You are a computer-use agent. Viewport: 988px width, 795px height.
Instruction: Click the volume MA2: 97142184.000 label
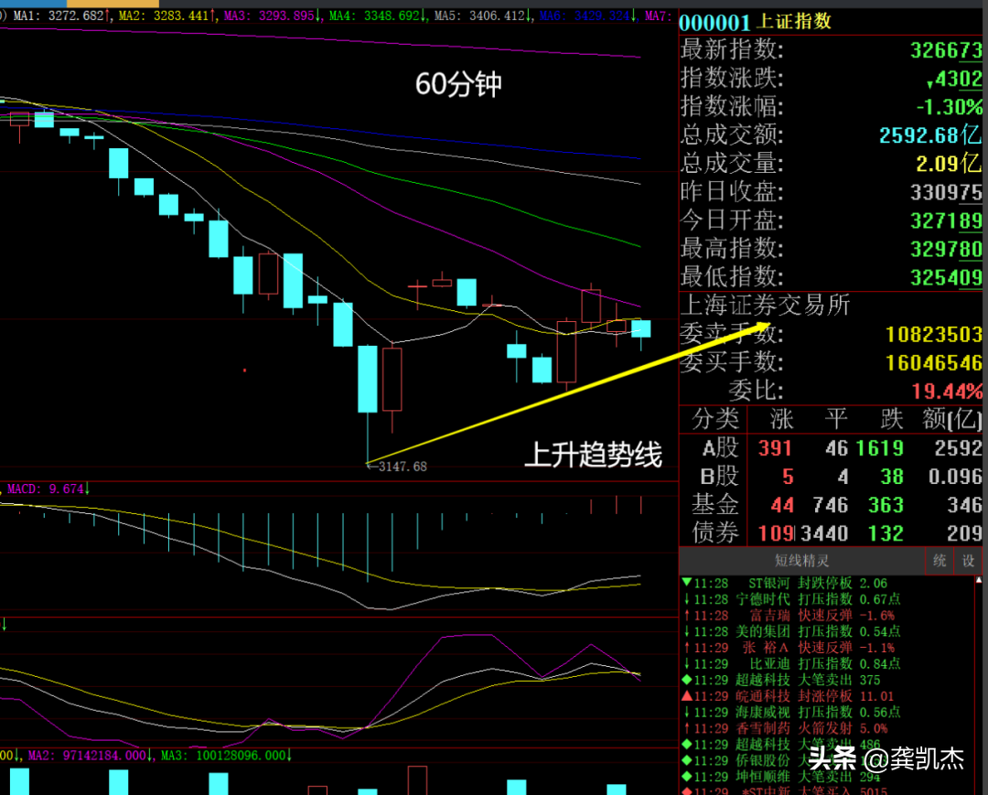(90, 755)
